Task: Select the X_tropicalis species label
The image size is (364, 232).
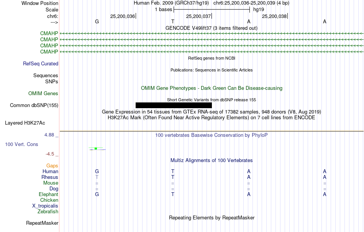Action: point(45,206)
